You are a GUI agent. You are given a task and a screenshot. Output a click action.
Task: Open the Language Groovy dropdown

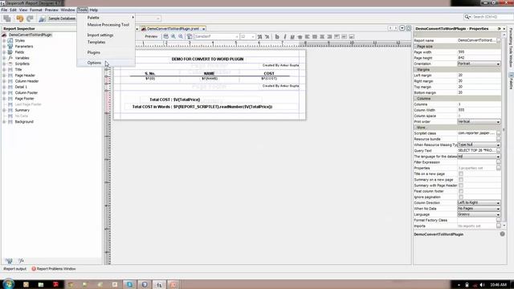pyautogui.click(x=479, y=214)
